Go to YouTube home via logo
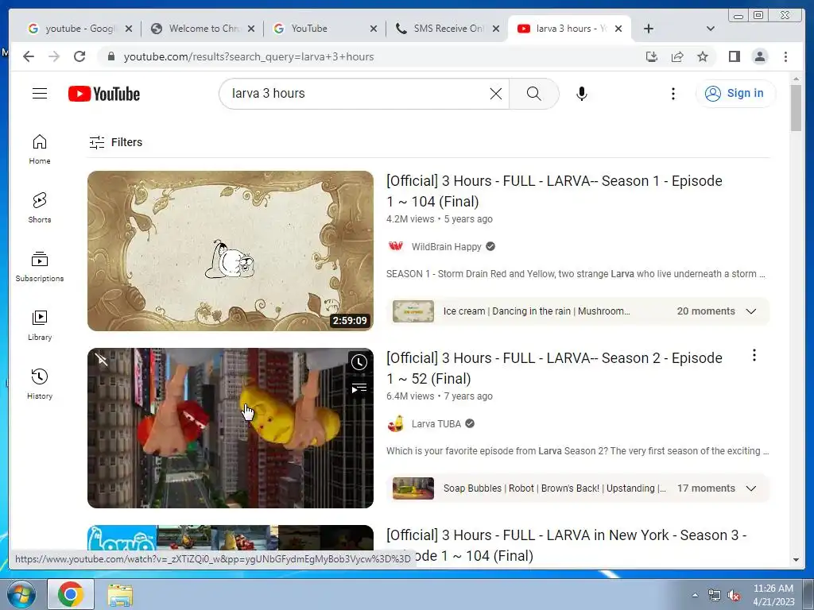 click(x=104, y=94)
